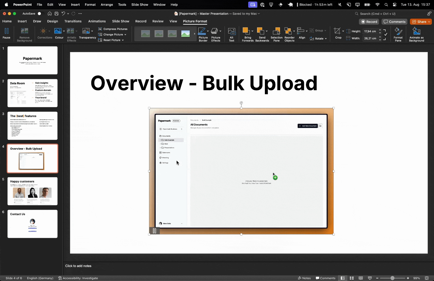Click zoom in plus button
The width and height of the screenshot is (434, 281).
408,278
